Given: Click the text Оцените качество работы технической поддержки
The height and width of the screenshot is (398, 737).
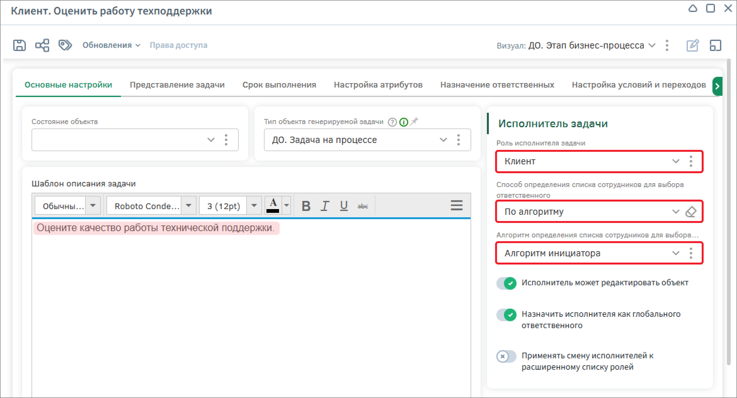Looking at the screenshot, I should pyautogui.click(x=156, y=228).
